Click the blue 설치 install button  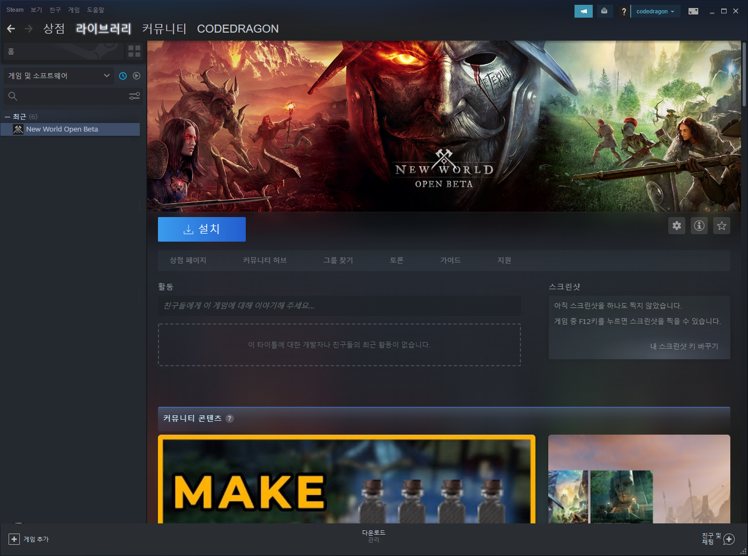pos(202,229)
